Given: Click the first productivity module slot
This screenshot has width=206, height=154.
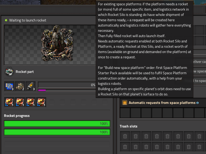Looking at the screenshot, I should (9, 102).
